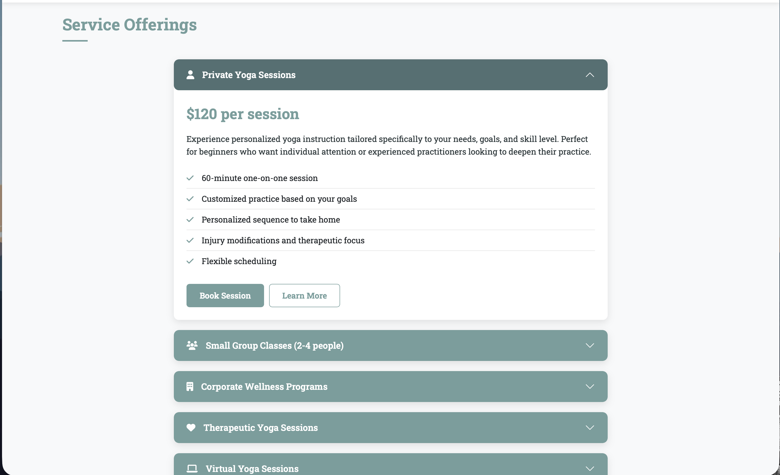Click the group icon for Small Group Classes

coord(192,345)
